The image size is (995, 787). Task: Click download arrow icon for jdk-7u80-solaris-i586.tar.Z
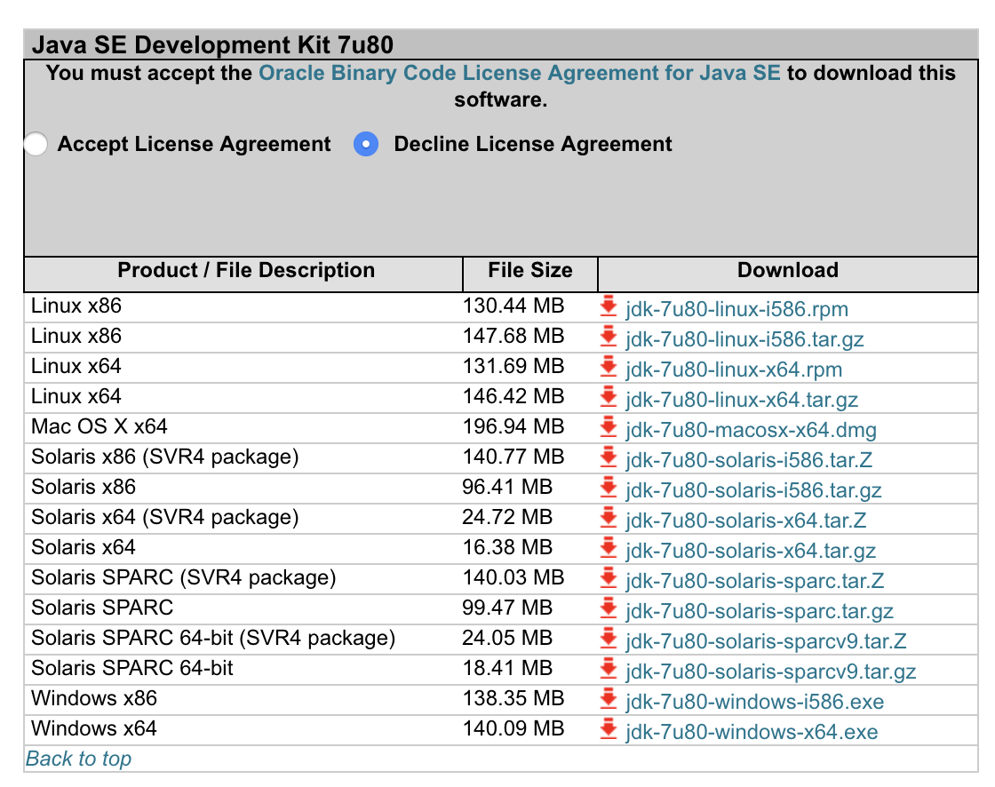[609, 457]
